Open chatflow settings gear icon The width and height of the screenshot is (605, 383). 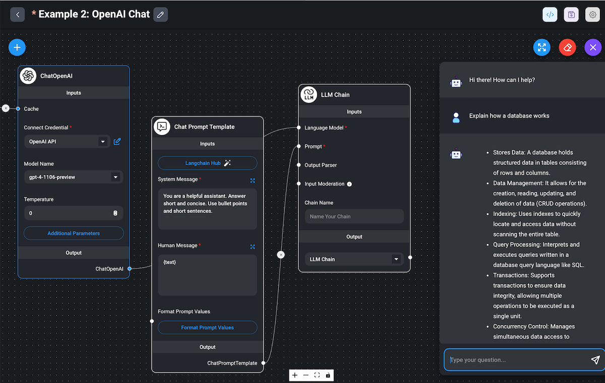coord(593,15)
